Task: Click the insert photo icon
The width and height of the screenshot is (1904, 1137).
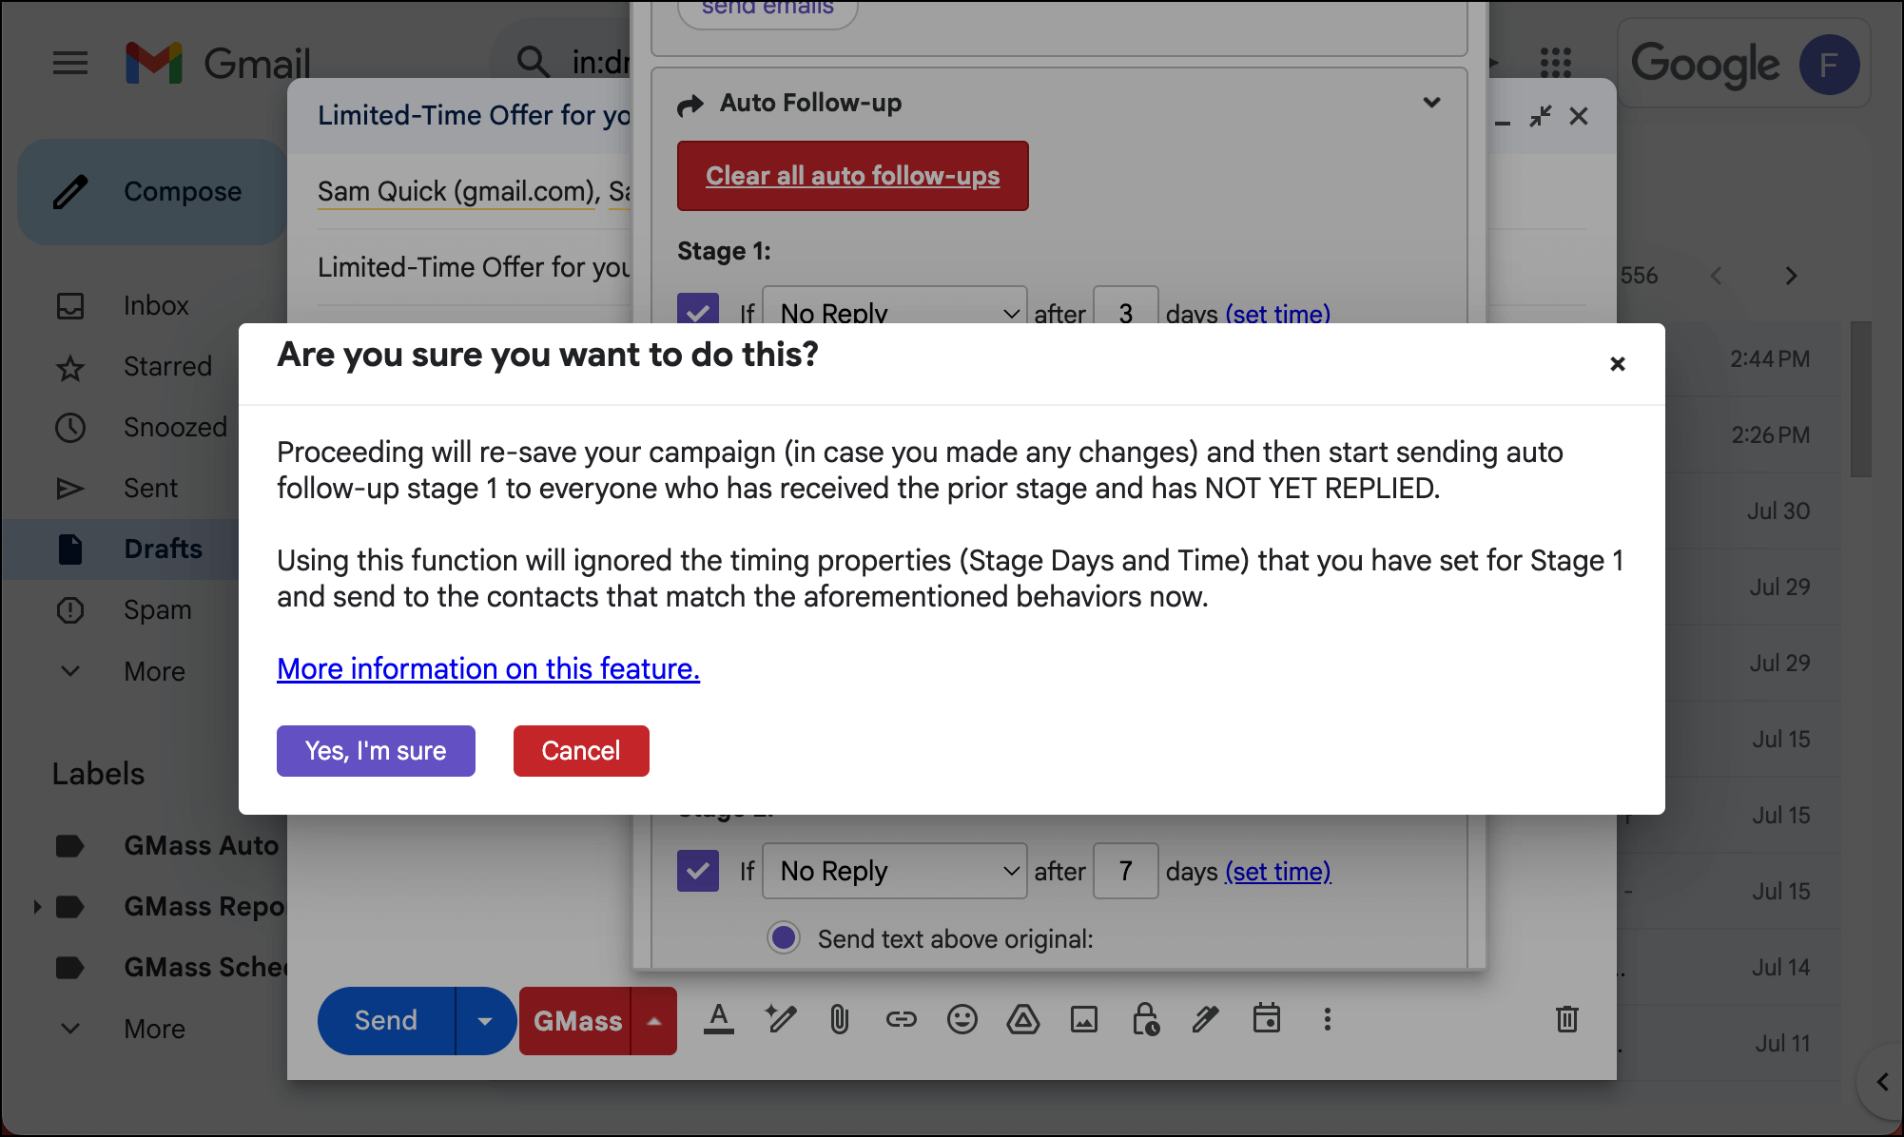Action: click(x=1083, y=1020)
